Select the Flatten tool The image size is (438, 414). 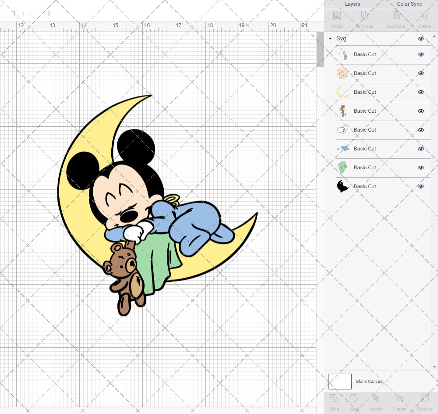(400, 398)
